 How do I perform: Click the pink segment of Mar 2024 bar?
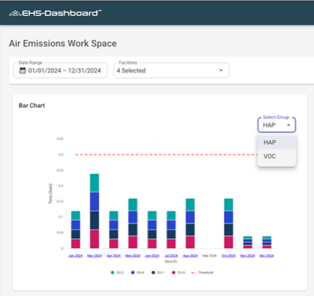click(x=94, y=239)
